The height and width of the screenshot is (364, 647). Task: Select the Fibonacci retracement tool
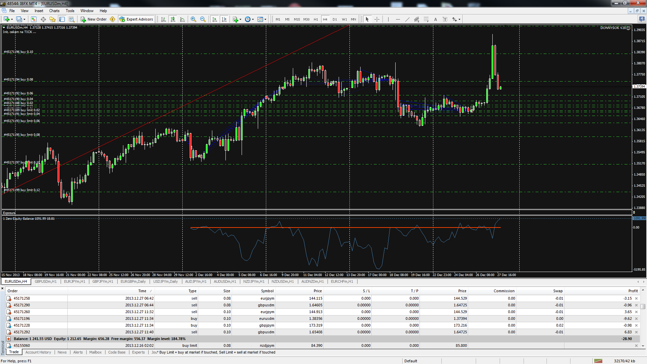point(426,19)
